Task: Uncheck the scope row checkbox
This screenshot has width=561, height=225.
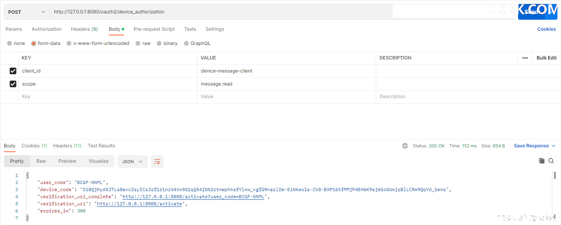Action: tap(13, 84)
